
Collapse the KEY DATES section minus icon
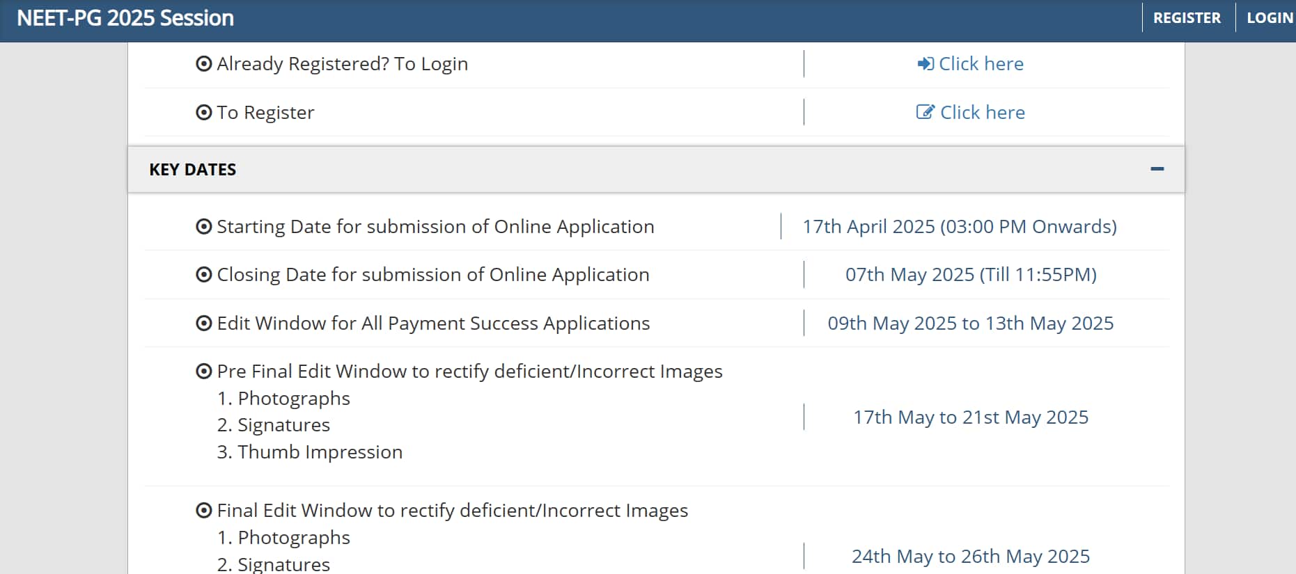pos(1157,169)
